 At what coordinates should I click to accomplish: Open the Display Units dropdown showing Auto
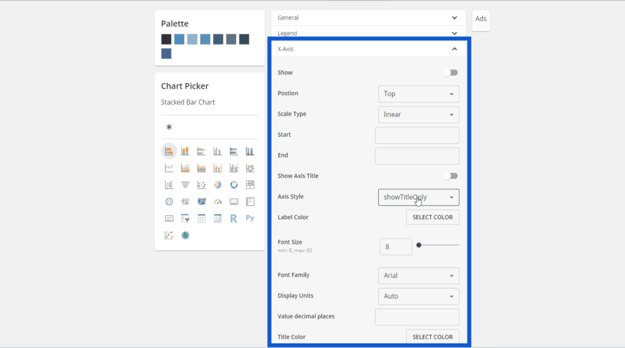pyautogui.click(x=419, y=296)
